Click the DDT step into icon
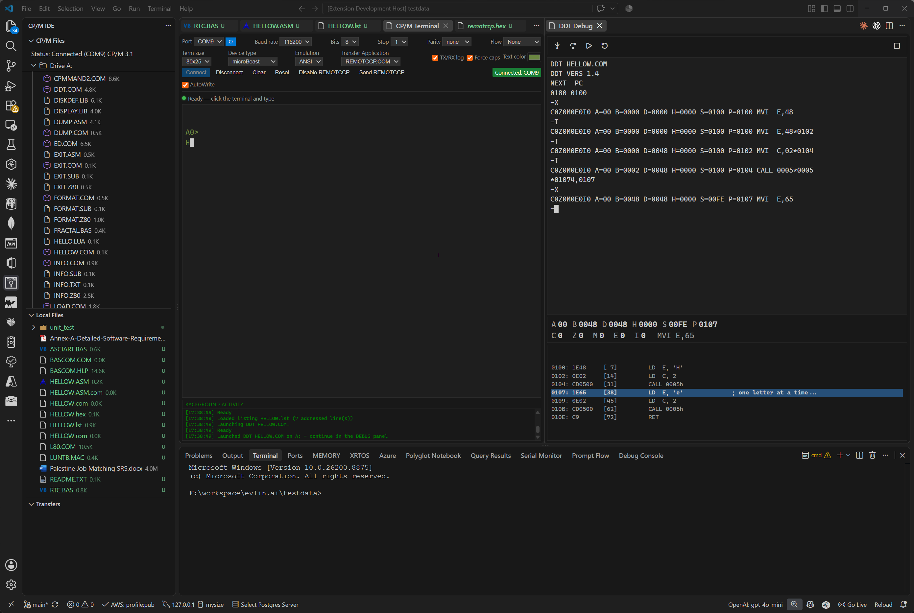Viewport: 914px width, 613px height. coord(557,46)
